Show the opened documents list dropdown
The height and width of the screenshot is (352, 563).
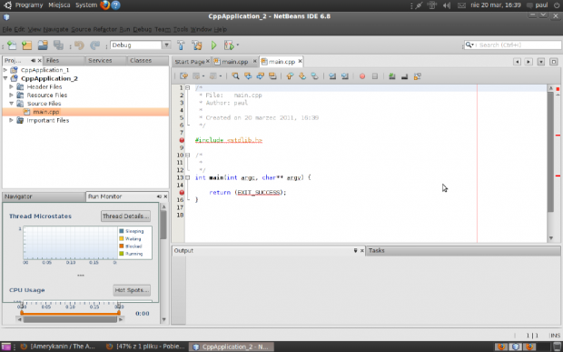540,62
